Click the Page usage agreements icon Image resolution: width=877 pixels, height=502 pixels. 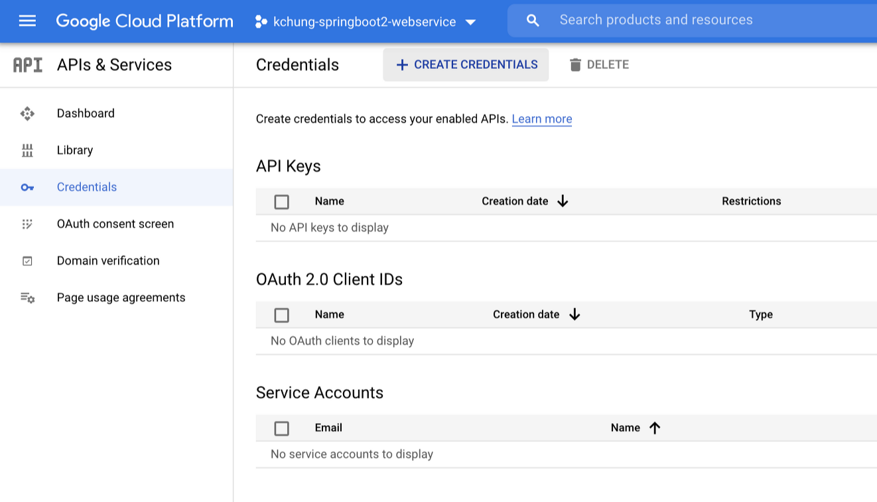point(27,298)
